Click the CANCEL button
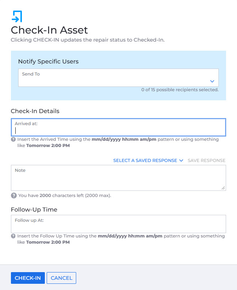Image resolution: width=237 pixels, height=290 pixels. coord(61,278)
